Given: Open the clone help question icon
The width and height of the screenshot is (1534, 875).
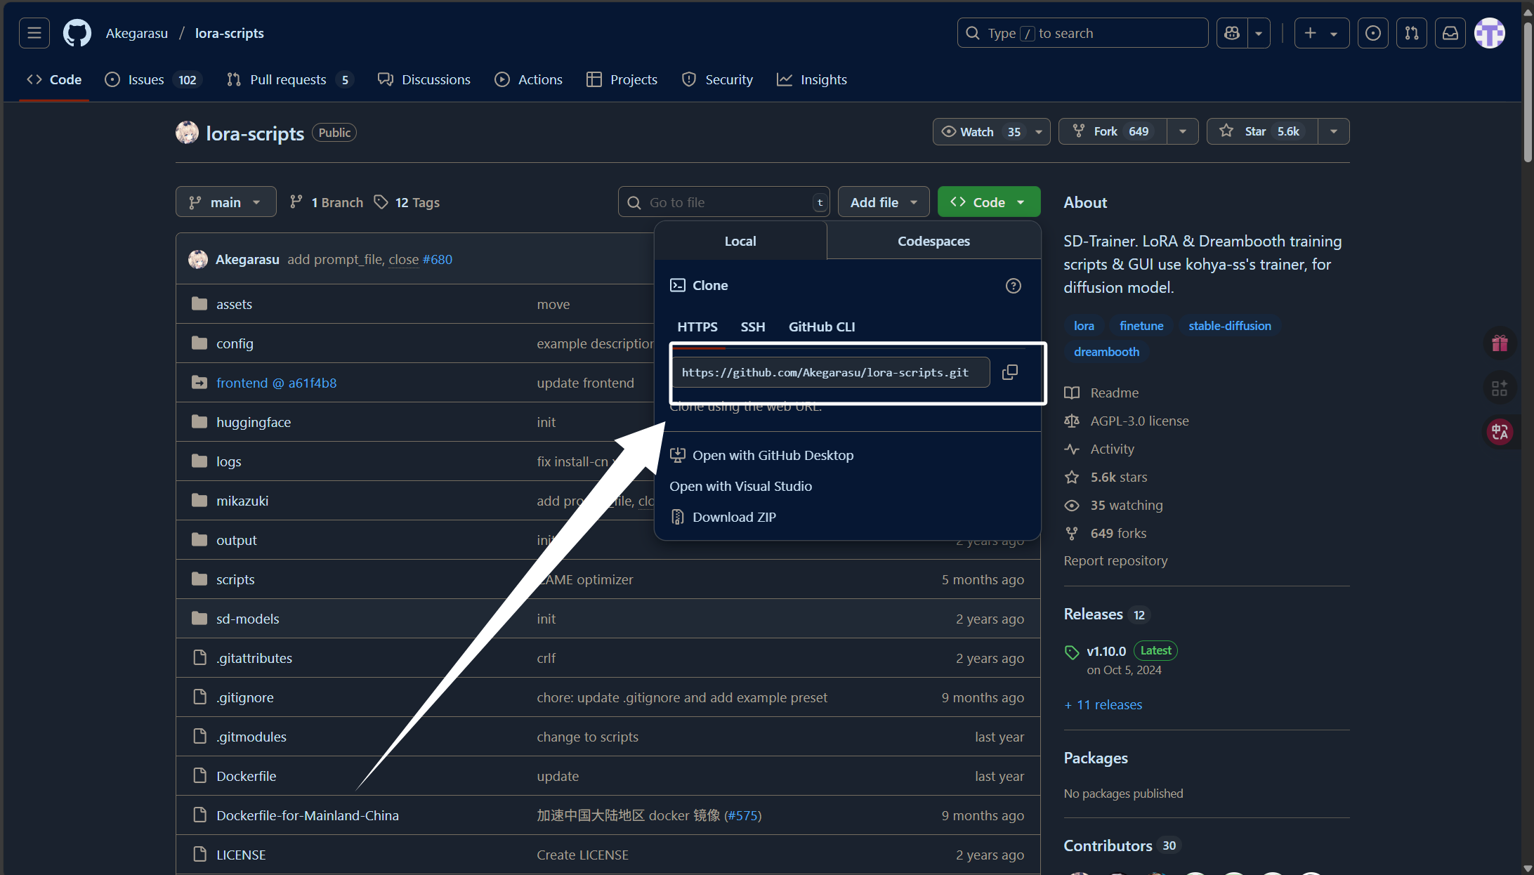Looking at the screenshot, I should click(1013, 286).
